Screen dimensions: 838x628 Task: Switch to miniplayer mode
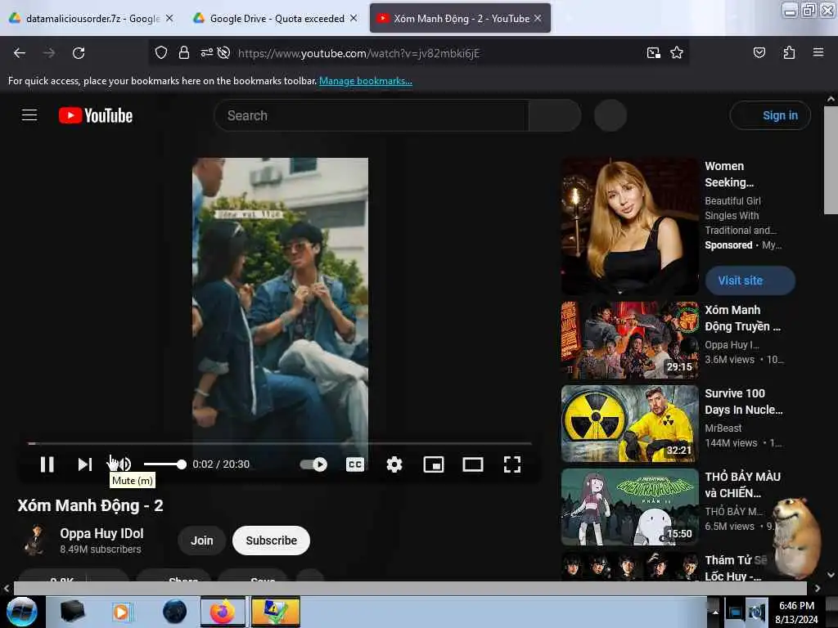[x=434, y=464]
